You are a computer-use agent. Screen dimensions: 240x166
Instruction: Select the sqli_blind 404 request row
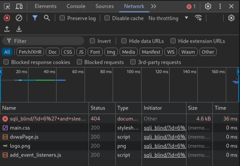point(120,119)
